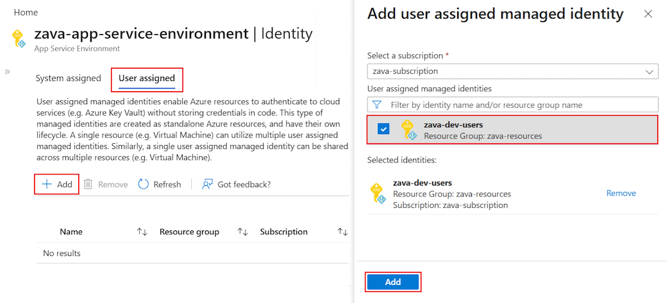This screenshot has width=670, height=303.
Task: Click the Remove trash can toolbar icon
Action: [x=88, y=184]
